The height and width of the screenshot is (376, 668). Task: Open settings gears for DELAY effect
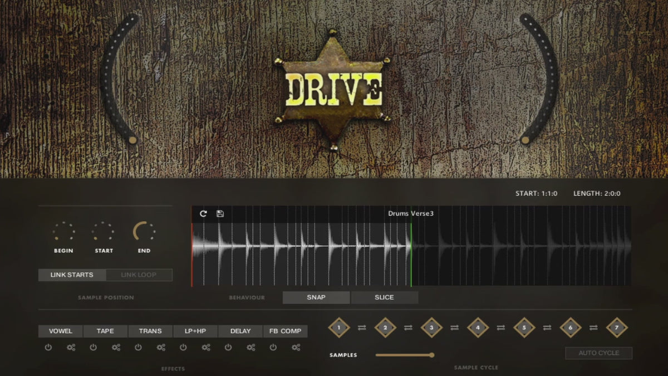point(250,348)
